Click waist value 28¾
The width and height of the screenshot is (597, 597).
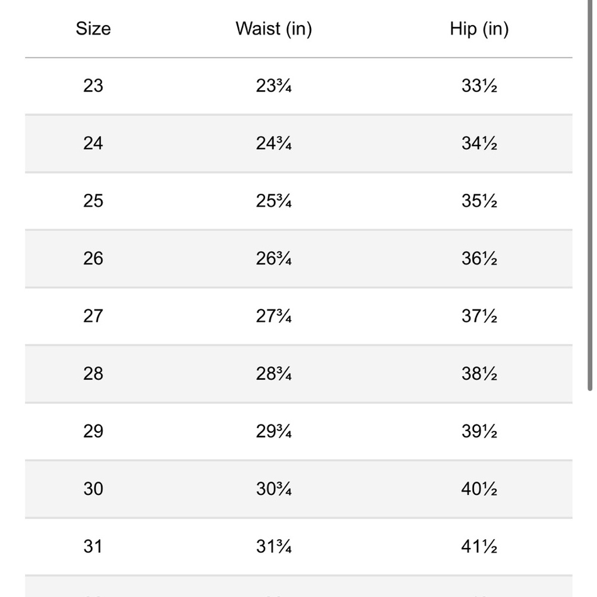274,374
